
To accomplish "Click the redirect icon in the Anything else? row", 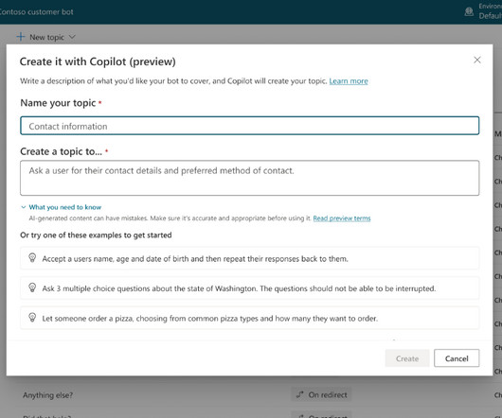I will [299, 394].
